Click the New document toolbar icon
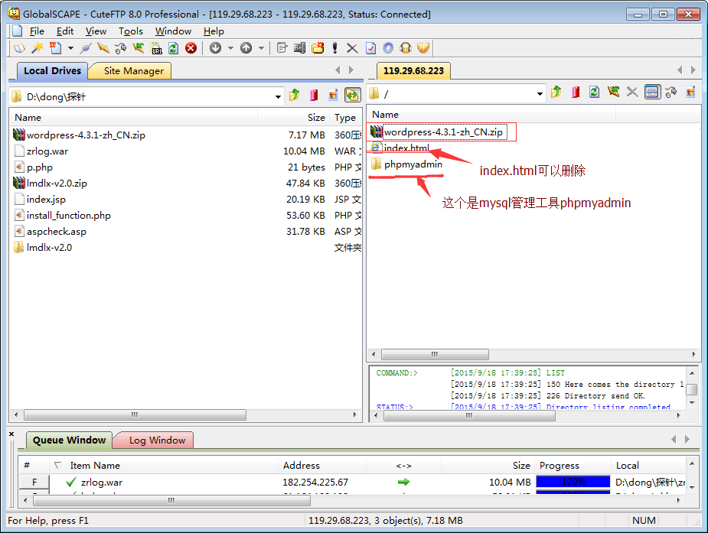708x533 pixels. [55, 48]
